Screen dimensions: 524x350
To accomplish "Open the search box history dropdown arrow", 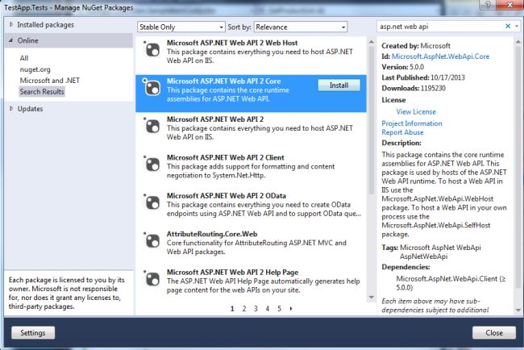I will [x=517, y=26].
